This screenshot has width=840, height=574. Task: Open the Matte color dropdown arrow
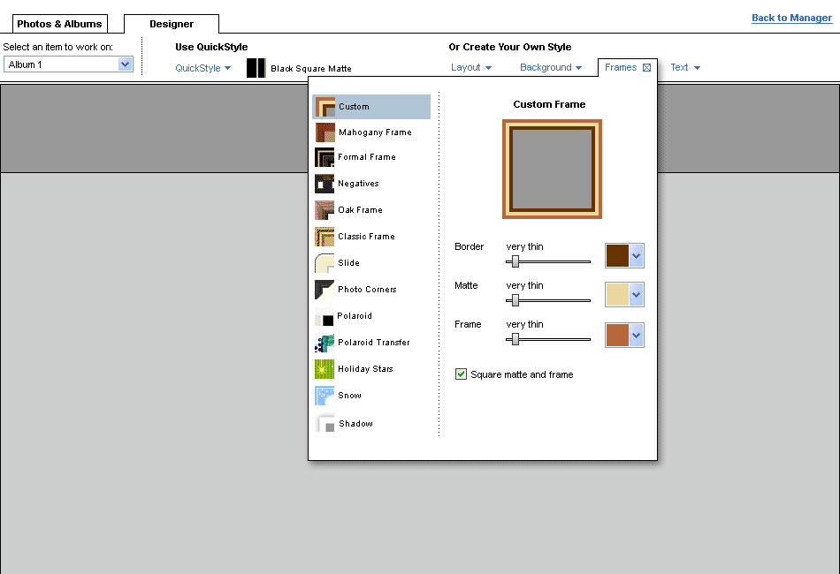[x=636, y=294]
